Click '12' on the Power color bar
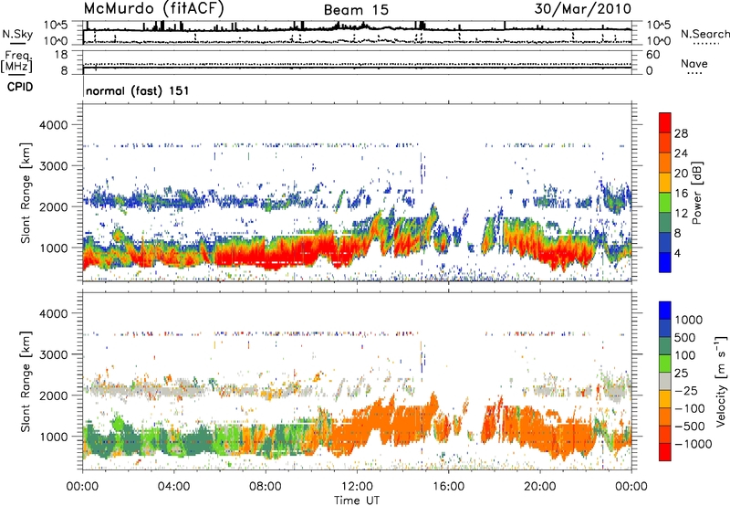The height and width of the screenshot is (506, 730). pos(681,213)
